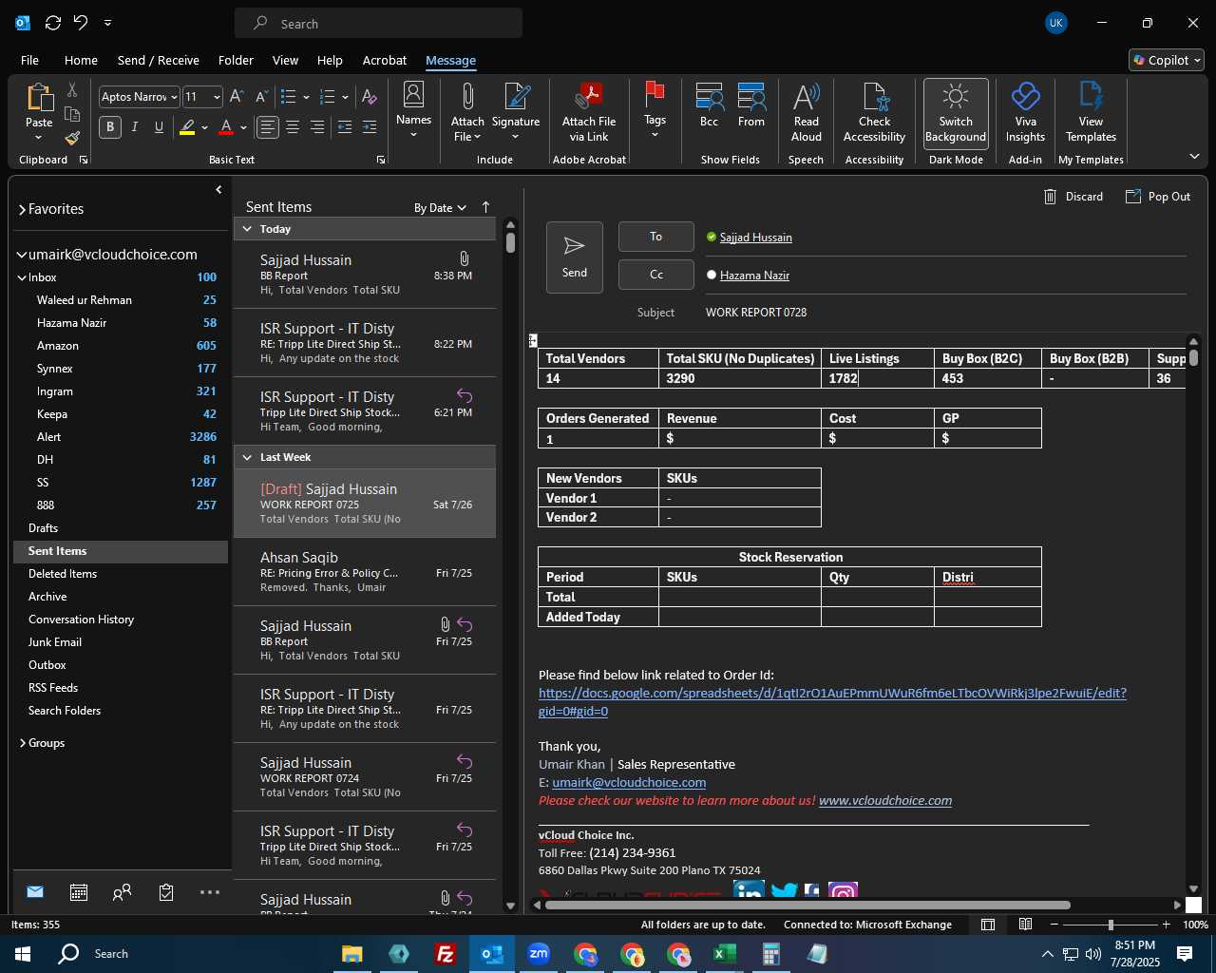Open the font color dropdown arrow
The image size is (1216, 973).
click(x=244, y=127)
